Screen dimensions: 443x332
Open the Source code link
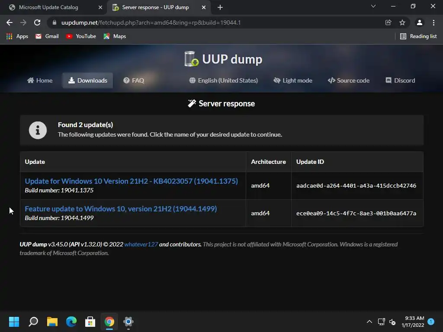click(348, 80)
